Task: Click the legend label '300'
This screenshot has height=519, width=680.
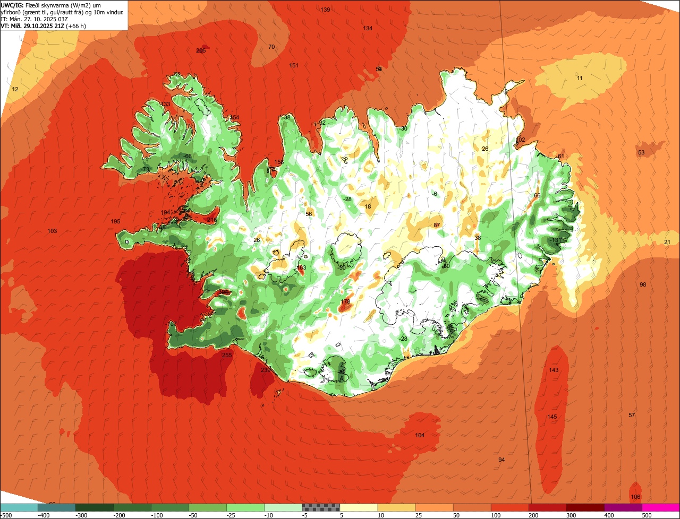Action: [571, 515]
